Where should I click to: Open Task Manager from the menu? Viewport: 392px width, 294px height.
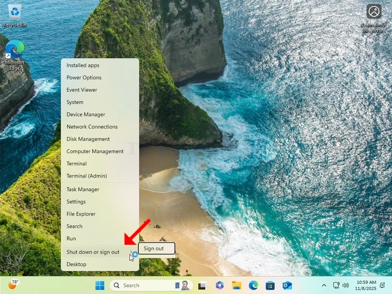pyautogui.click(x=100, y=189)
